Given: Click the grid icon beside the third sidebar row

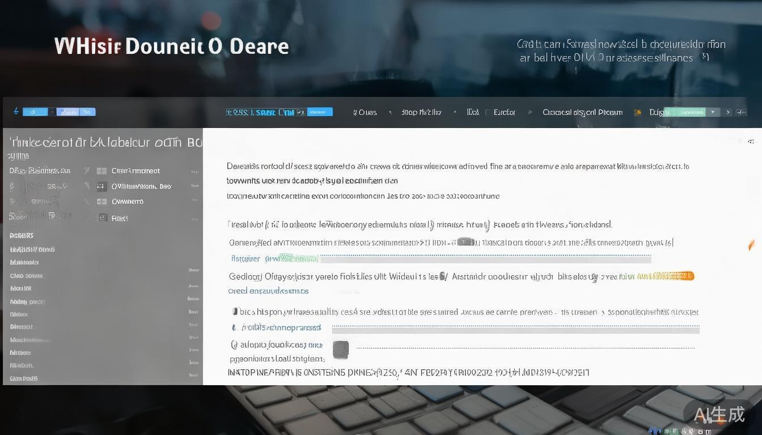Looking at the screenshot, I should point(102,201).
